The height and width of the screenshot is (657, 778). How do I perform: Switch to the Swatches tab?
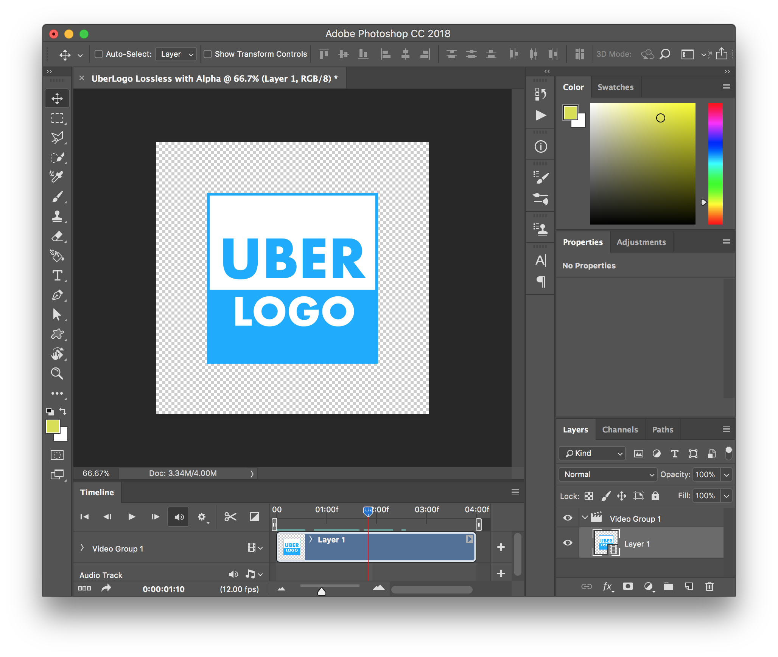pyautogui.click(x=615, y=87)
